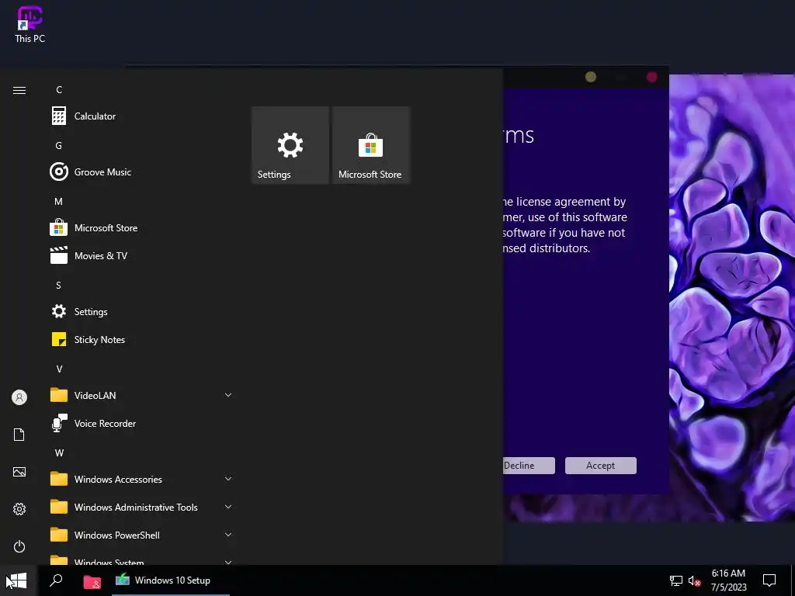
Task: Jump to letter S section header
Action: (58, 286)
